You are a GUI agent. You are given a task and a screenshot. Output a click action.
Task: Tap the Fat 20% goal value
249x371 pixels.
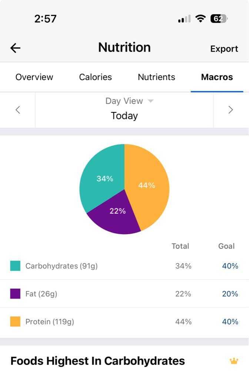pyautogui.click(x=230, y=294)
